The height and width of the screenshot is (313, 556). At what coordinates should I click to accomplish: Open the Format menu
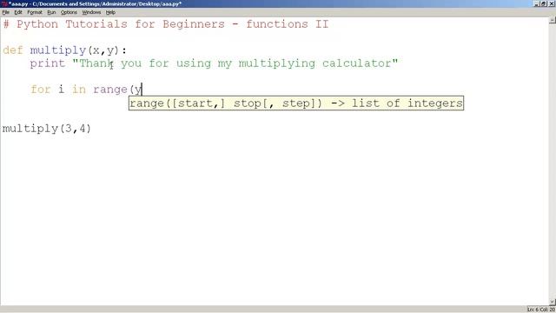tap(35, 12)
